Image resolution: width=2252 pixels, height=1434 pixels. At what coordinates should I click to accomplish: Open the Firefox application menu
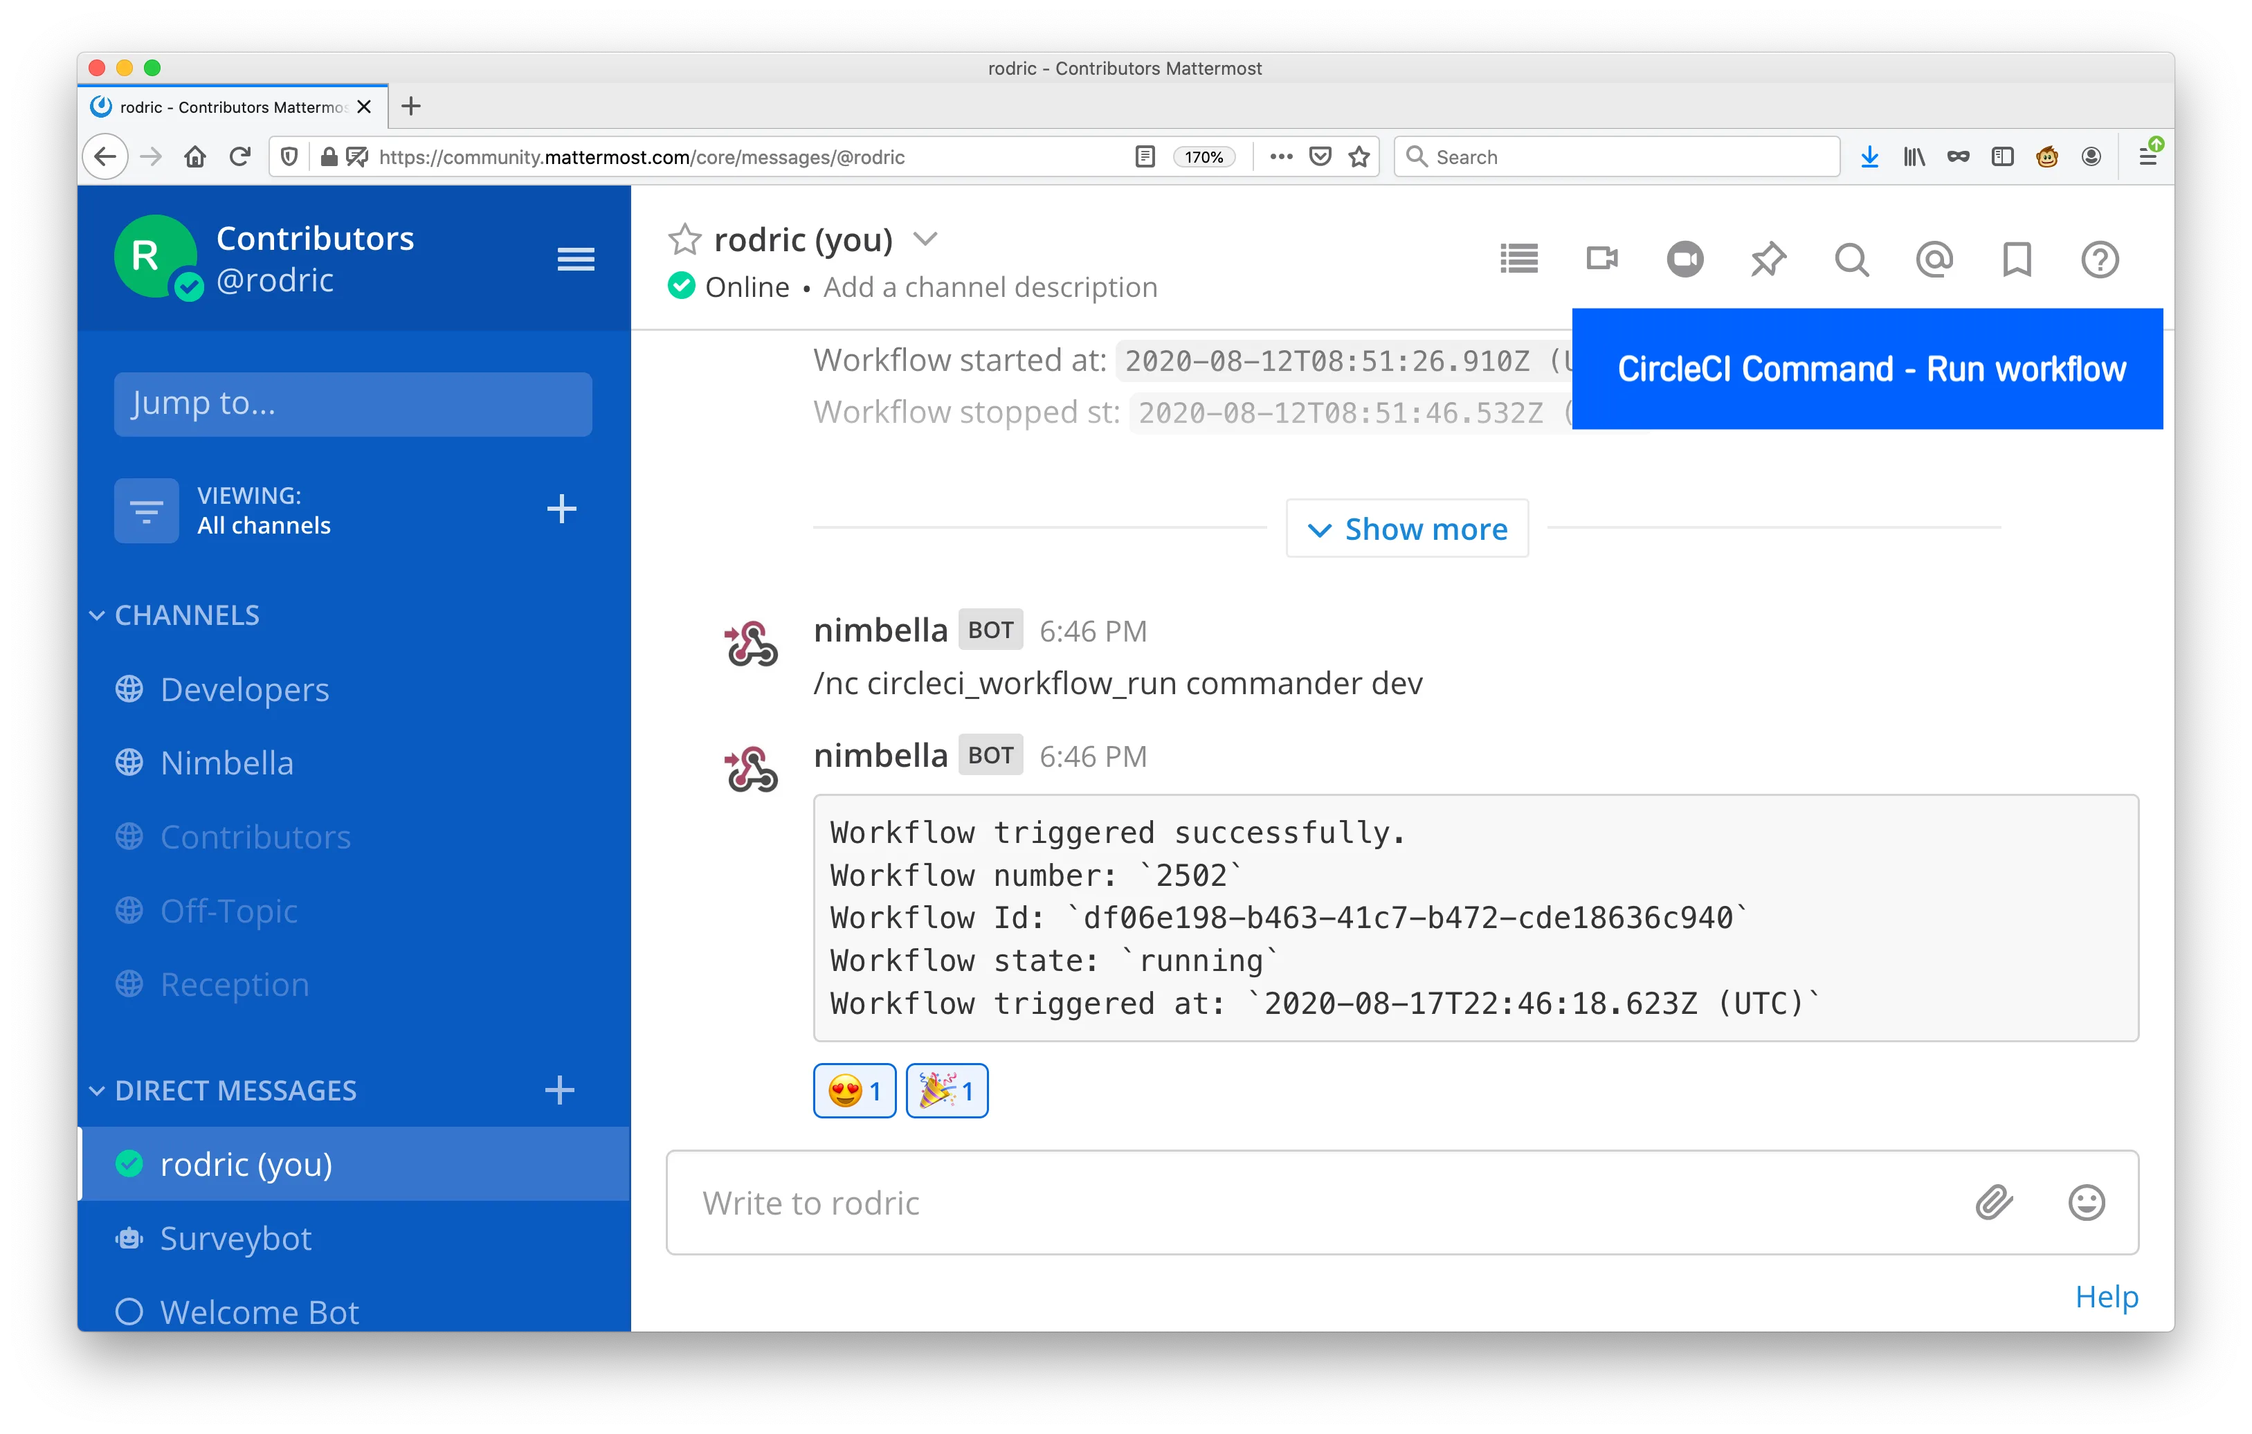tap(2148, 156)
